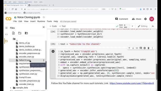161x91 pixels.
Task: Bookmark this page with star icon
Action: coord(115,9)
